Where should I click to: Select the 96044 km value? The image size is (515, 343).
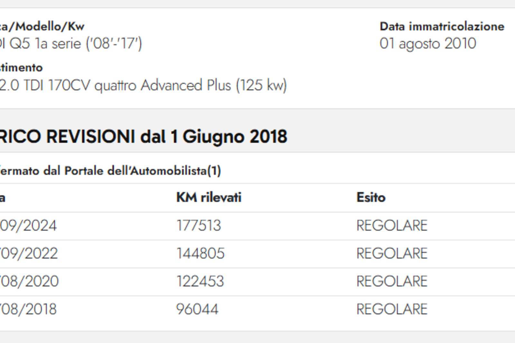tap(197, 309)
